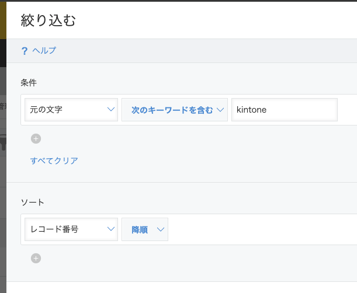Focus the keyword input containing kintone
This screenshot has height=293, width=357.
pos(285,110)
